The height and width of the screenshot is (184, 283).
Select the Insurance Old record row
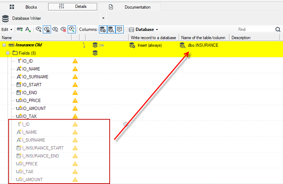pyautogui.click(x=142, y=45)
